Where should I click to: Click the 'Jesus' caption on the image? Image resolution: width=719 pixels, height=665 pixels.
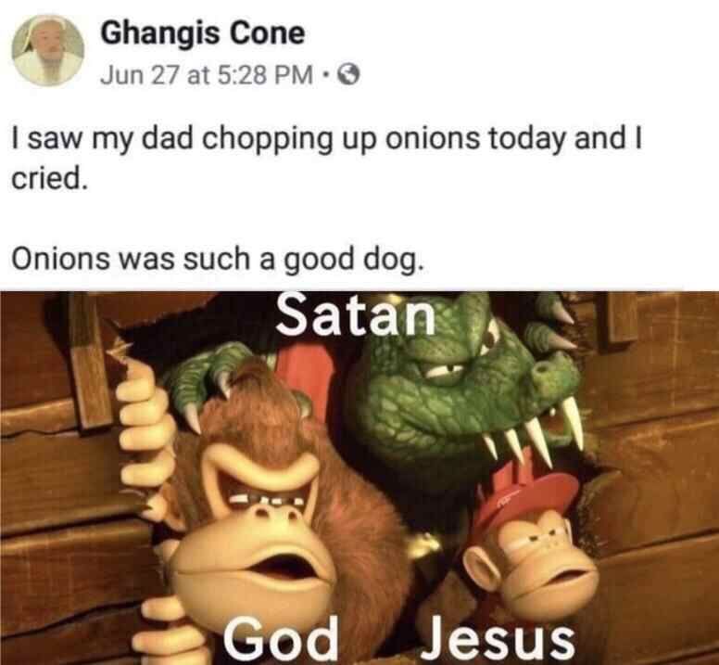point(498,639)
